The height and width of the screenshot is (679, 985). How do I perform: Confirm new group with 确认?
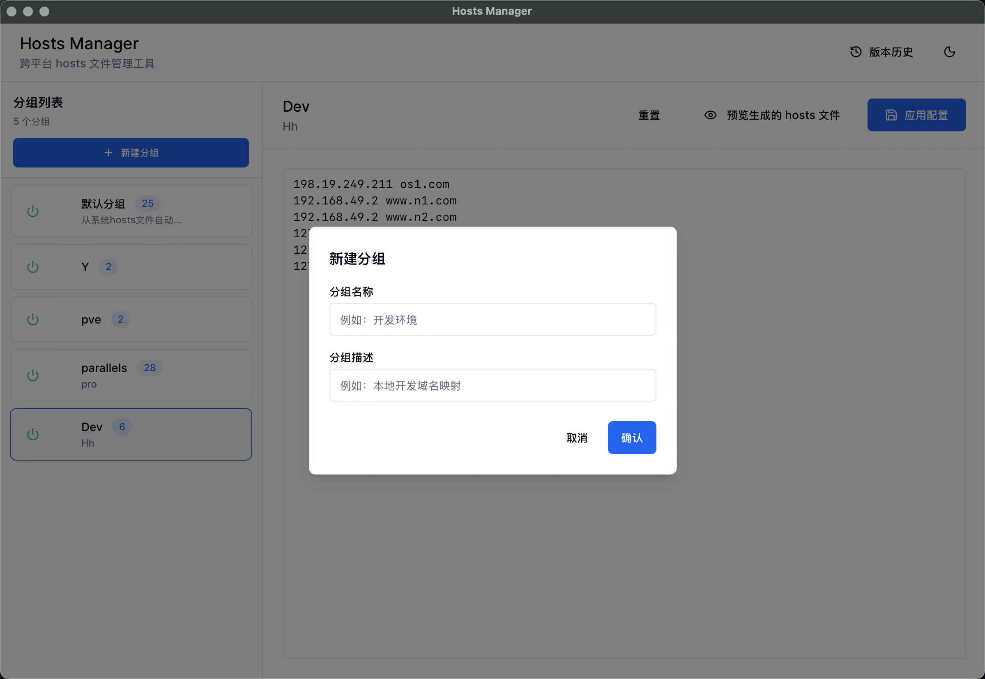[632, 438]
